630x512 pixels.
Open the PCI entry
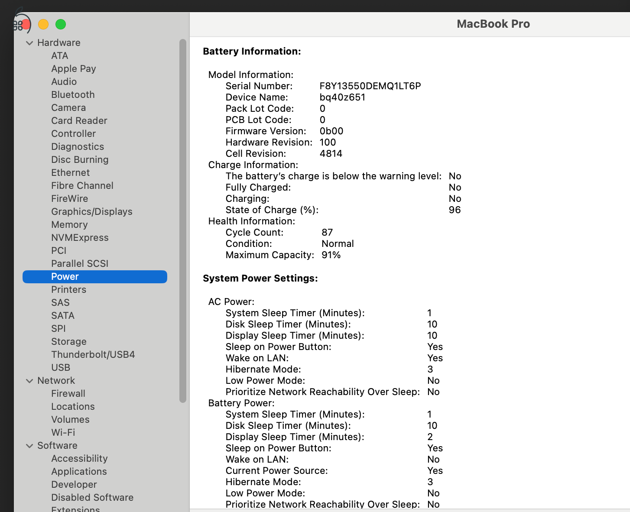click(x=59, y=251)
